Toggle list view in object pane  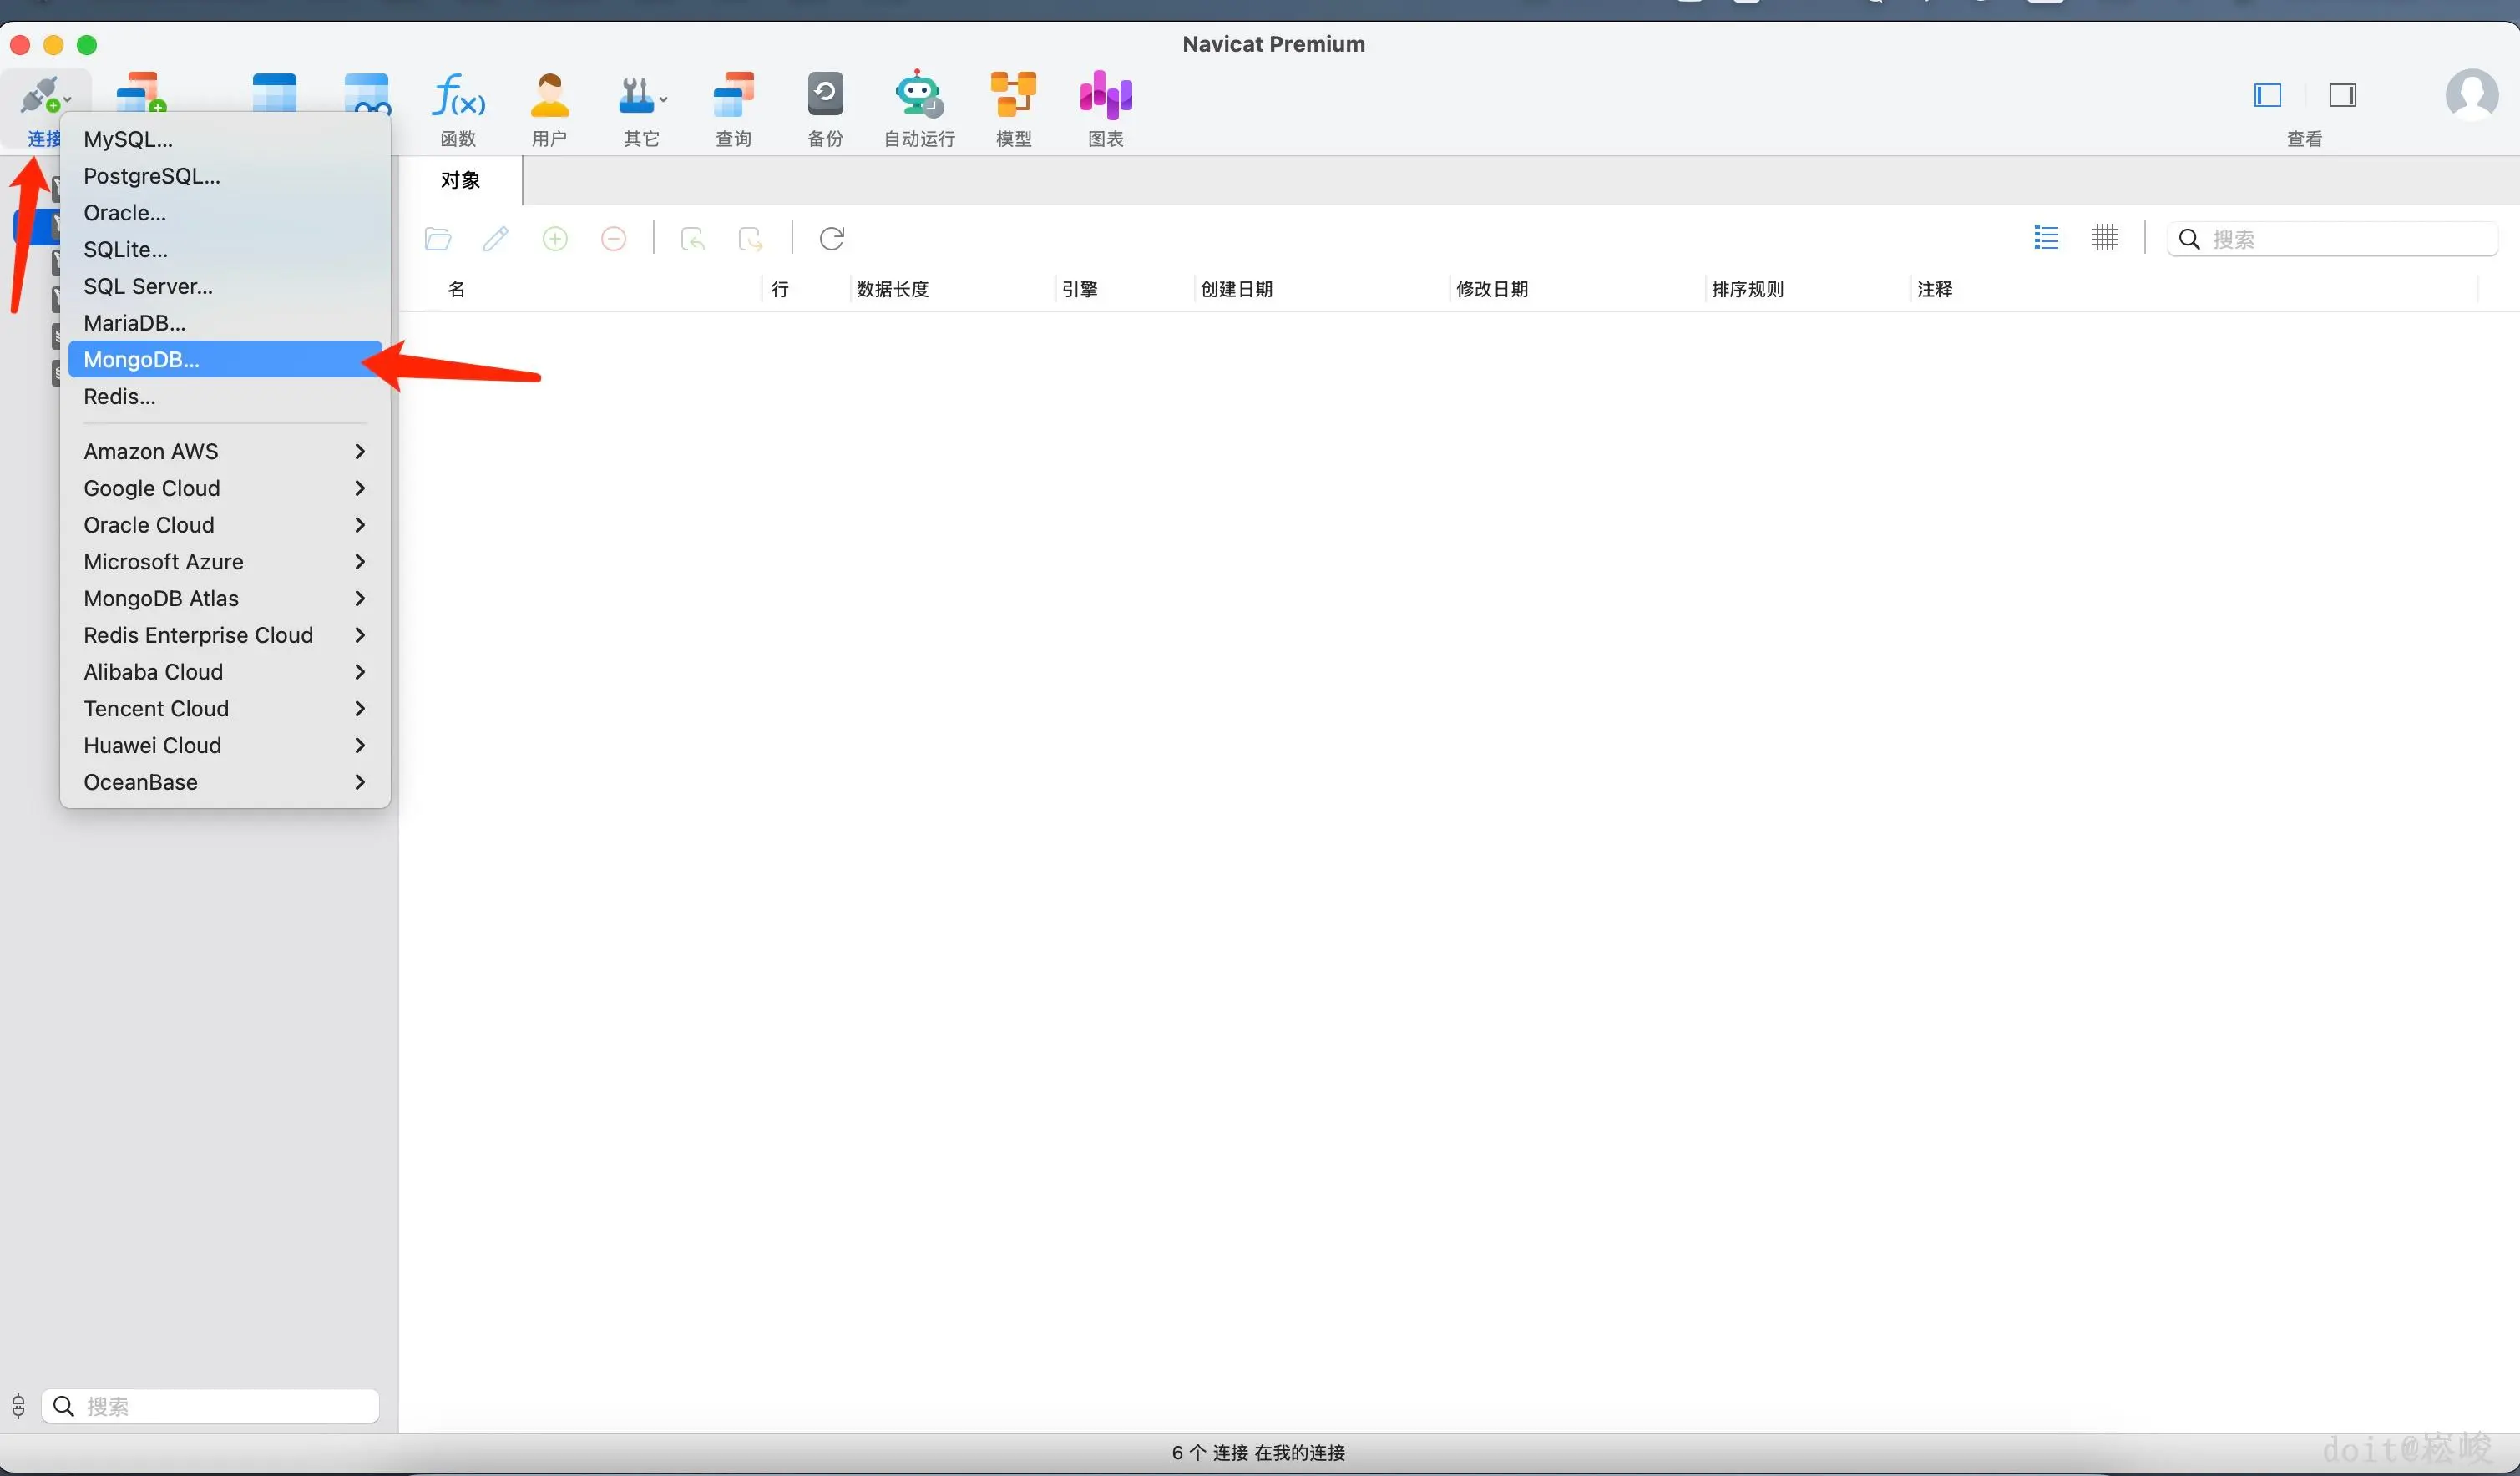2046,237
